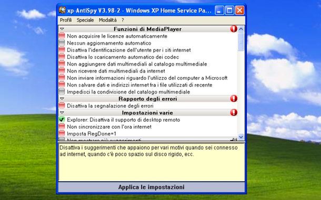Click the Applica le impostazioni button
Image resolution: width=321 pixels, height=200 pixels.
152,187
